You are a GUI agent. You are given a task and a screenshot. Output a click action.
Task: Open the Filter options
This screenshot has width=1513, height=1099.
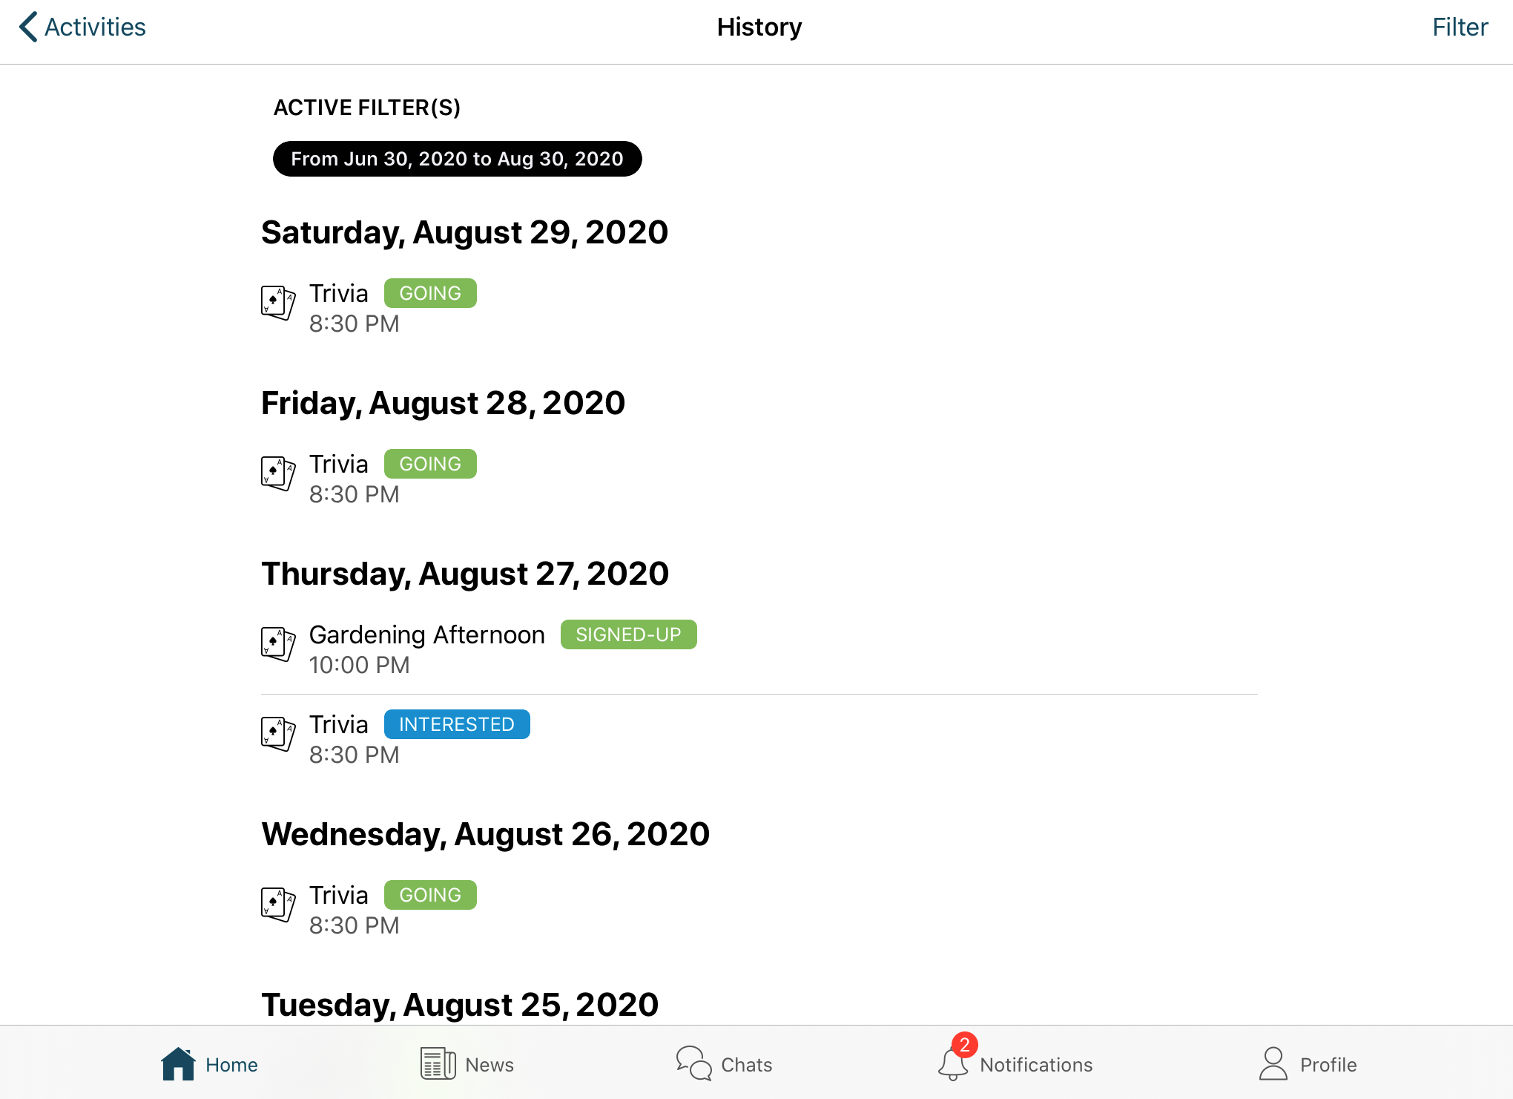pos(1460,27)
